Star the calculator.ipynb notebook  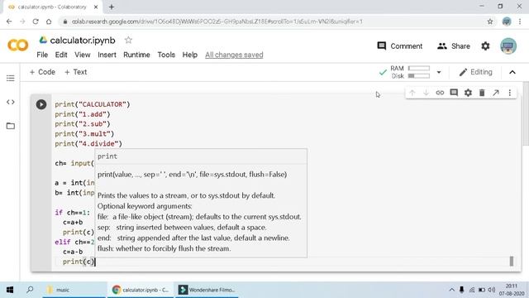click(128, 41)
